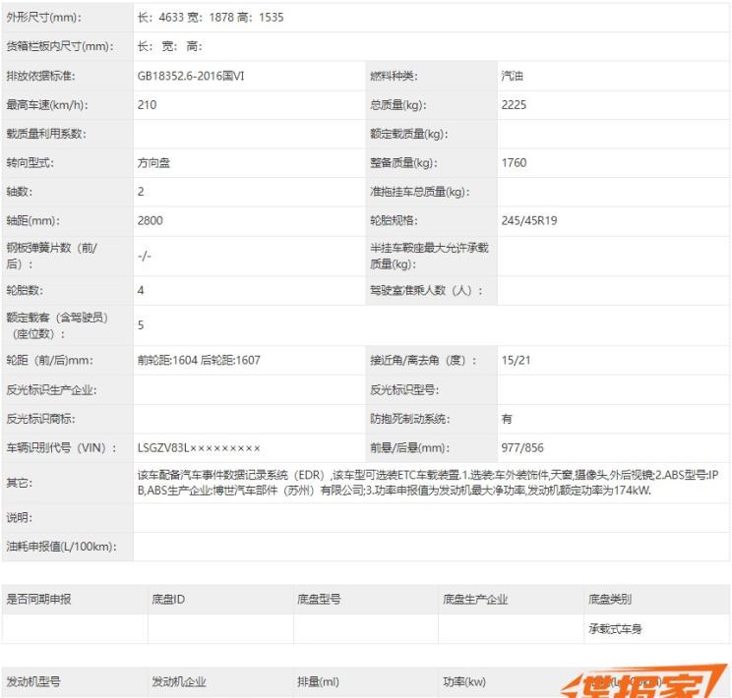732x698 pixels.
Task: Click the 防抱死制动系统 label
Action: point(410,419)
